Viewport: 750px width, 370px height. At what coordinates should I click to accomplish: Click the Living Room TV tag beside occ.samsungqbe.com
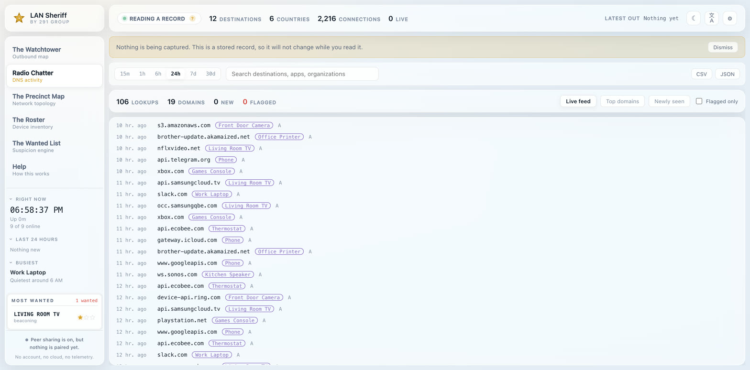(246, 206)
